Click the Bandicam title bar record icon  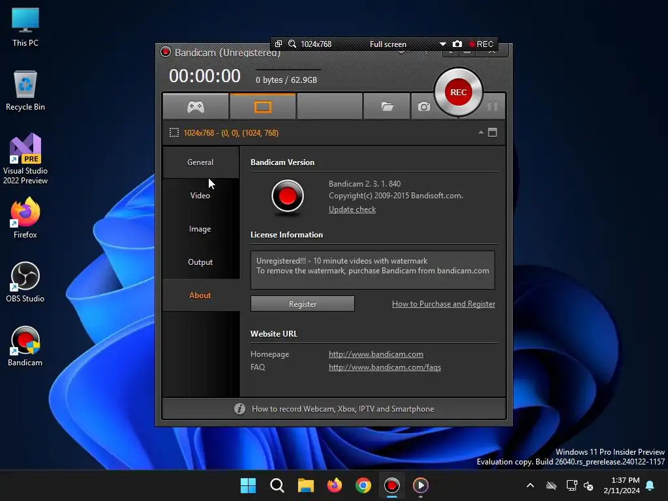click(166, 52)
